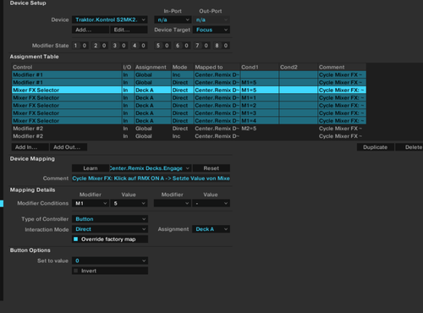This screenshot has width=423, height=313.
Task: Click the Cond1 column header
Action: point(260,67)
